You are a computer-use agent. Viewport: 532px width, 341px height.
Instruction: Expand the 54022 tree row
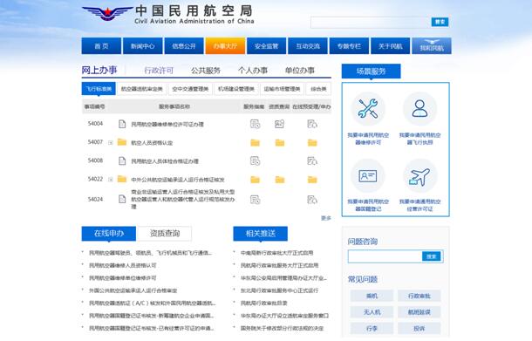pyautogui.click(x=110, y=179)
